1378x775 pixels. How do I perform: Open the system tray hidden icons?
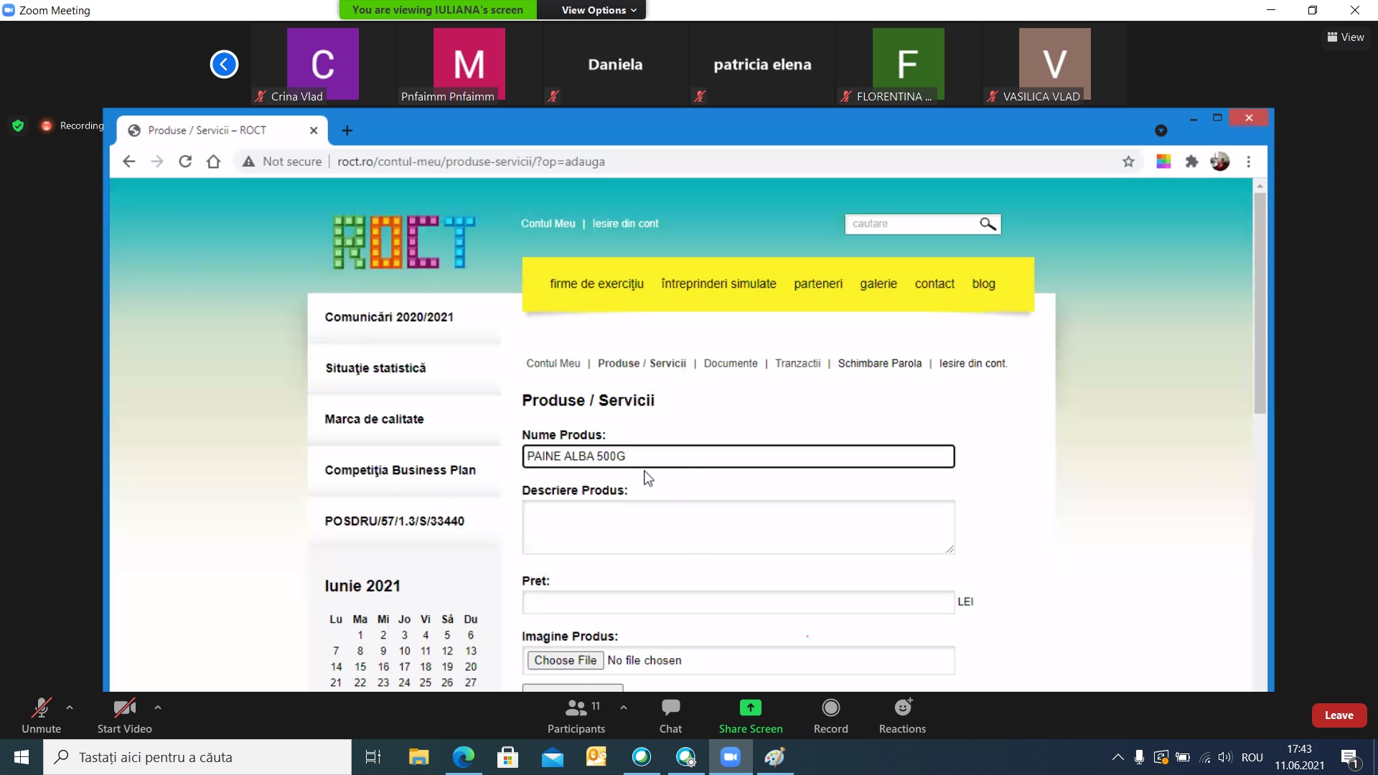coord(1117,757)
